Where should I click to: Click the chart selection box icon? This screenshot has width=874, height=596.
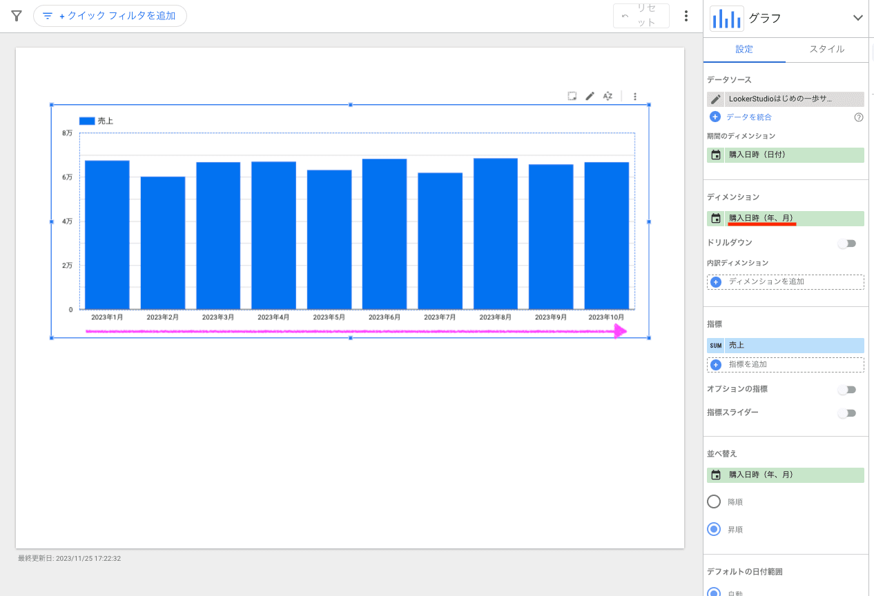point(572,97)
